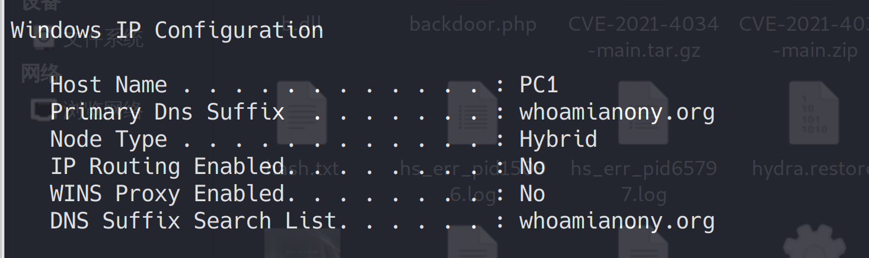Viewport: 869px width, 258px height.
Task: Click the hs_err_pid65797.log file name
Action: [x=644, y=180]
